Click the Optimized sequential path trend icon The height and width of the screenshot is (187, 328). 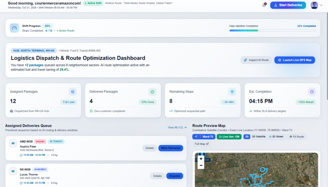click(171, 111)
